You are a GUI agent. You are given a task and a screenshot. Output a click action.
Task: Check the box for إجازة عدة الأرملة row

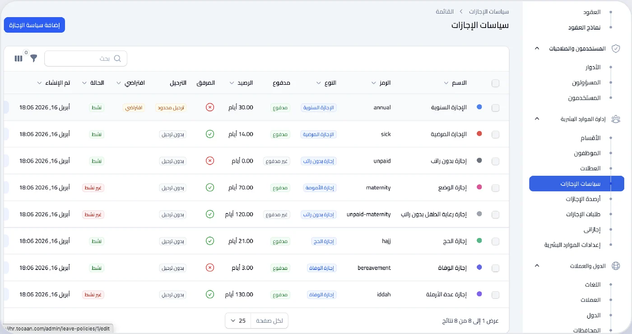click(496, 295)
